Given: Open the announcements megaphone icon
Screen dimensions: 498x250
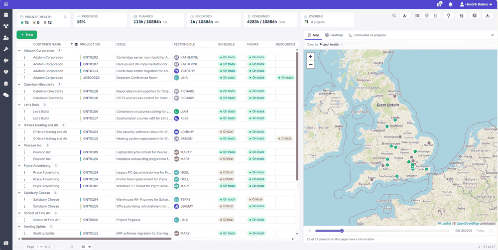Looking at the screenshot, I should tap(439, 4).
